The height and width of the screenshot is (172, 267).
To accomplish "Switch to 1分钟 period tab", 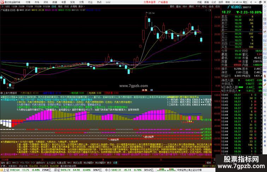I will (x=14, y=6).
